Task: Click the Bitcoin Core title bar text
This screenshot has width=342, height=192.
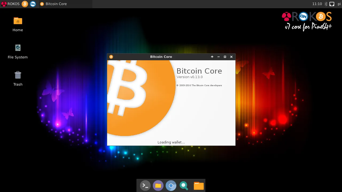Action: pos(161,57)
